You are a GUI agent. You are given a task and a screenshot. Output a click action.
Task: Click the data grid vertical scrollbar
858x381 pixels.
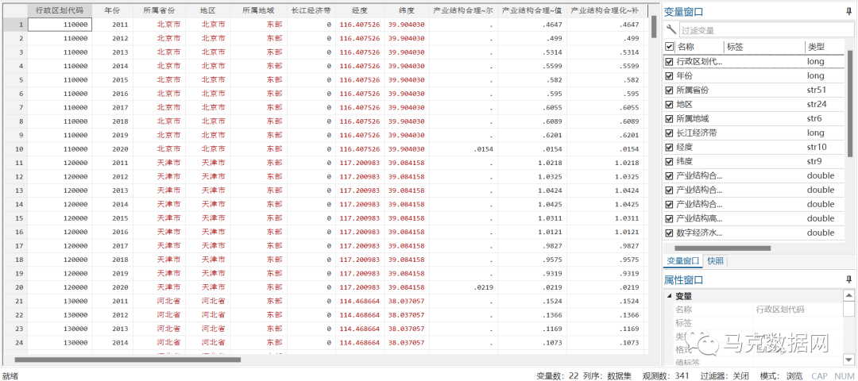(x=653, y=27)
